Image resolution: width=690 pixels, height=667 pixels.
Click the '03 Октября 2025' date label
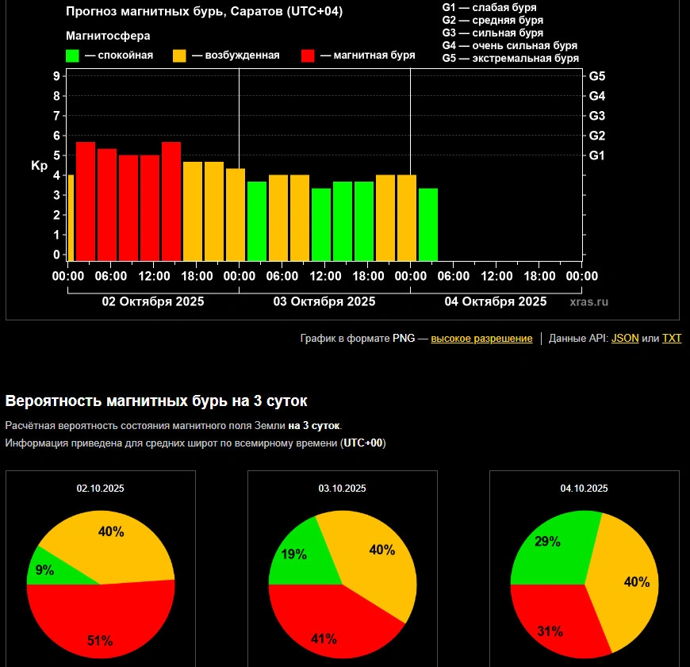point(324,302)
